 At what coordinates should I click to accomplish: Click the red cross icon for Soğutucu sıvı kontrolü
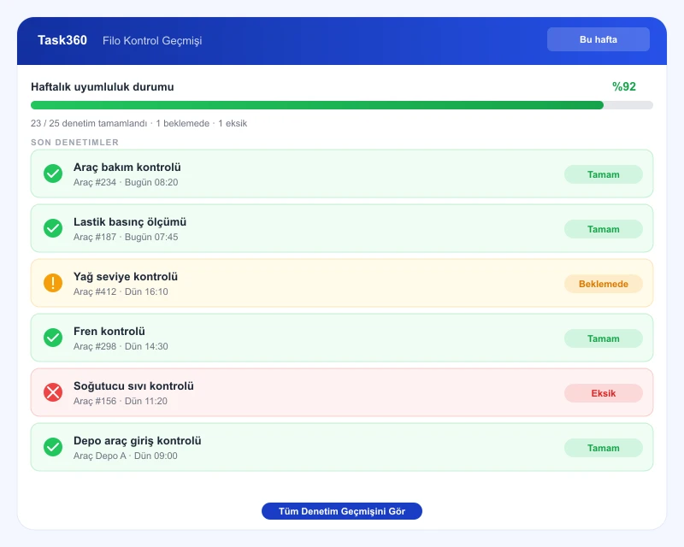click(53, 392)
